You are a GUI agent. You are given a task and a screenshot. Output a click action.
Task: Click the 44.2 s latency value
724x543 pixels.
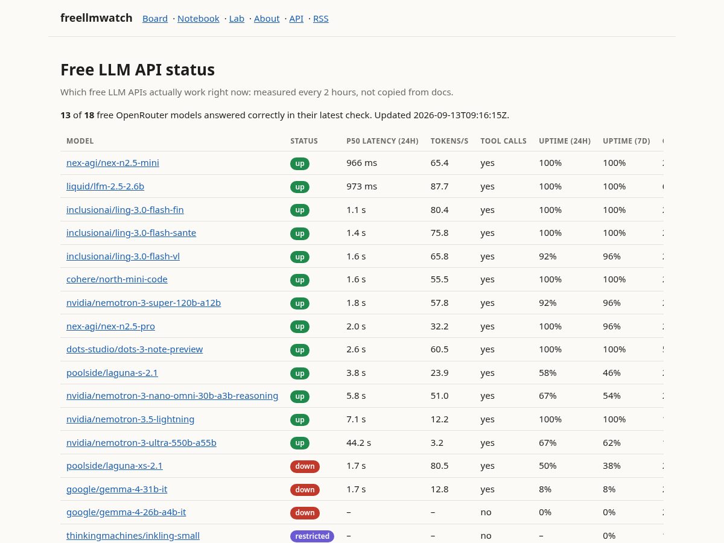[358, 443]
